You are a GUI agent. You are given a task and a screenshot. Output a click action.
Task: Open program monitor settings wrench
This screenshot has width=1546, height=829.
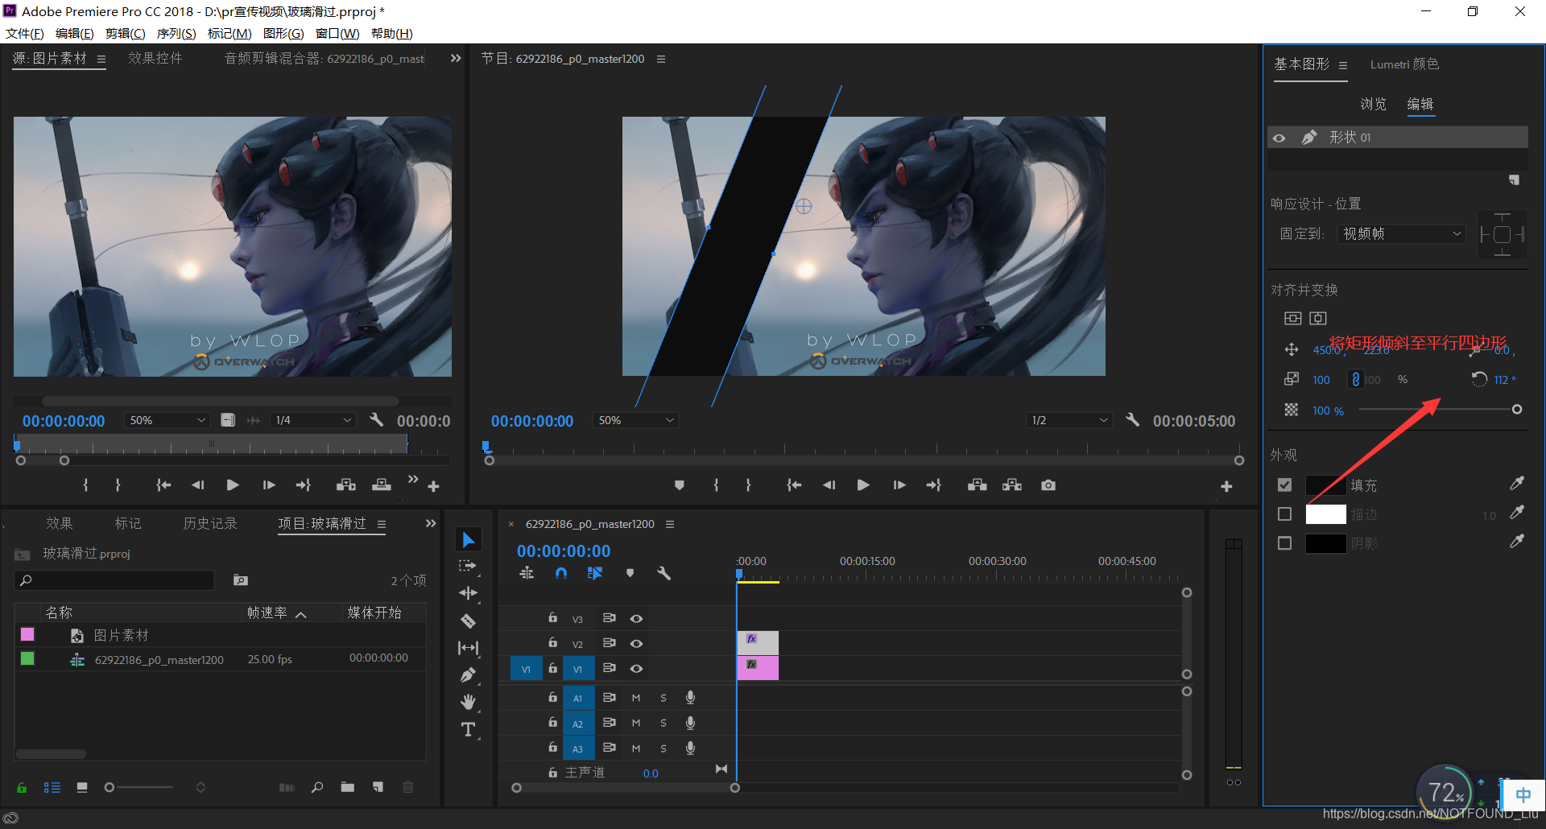coord(1132,420)
